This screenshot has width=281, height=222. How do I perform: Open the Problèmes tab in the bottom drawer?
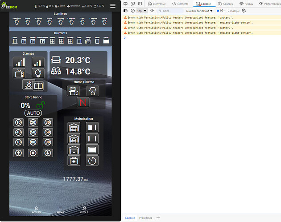point(145,218)
